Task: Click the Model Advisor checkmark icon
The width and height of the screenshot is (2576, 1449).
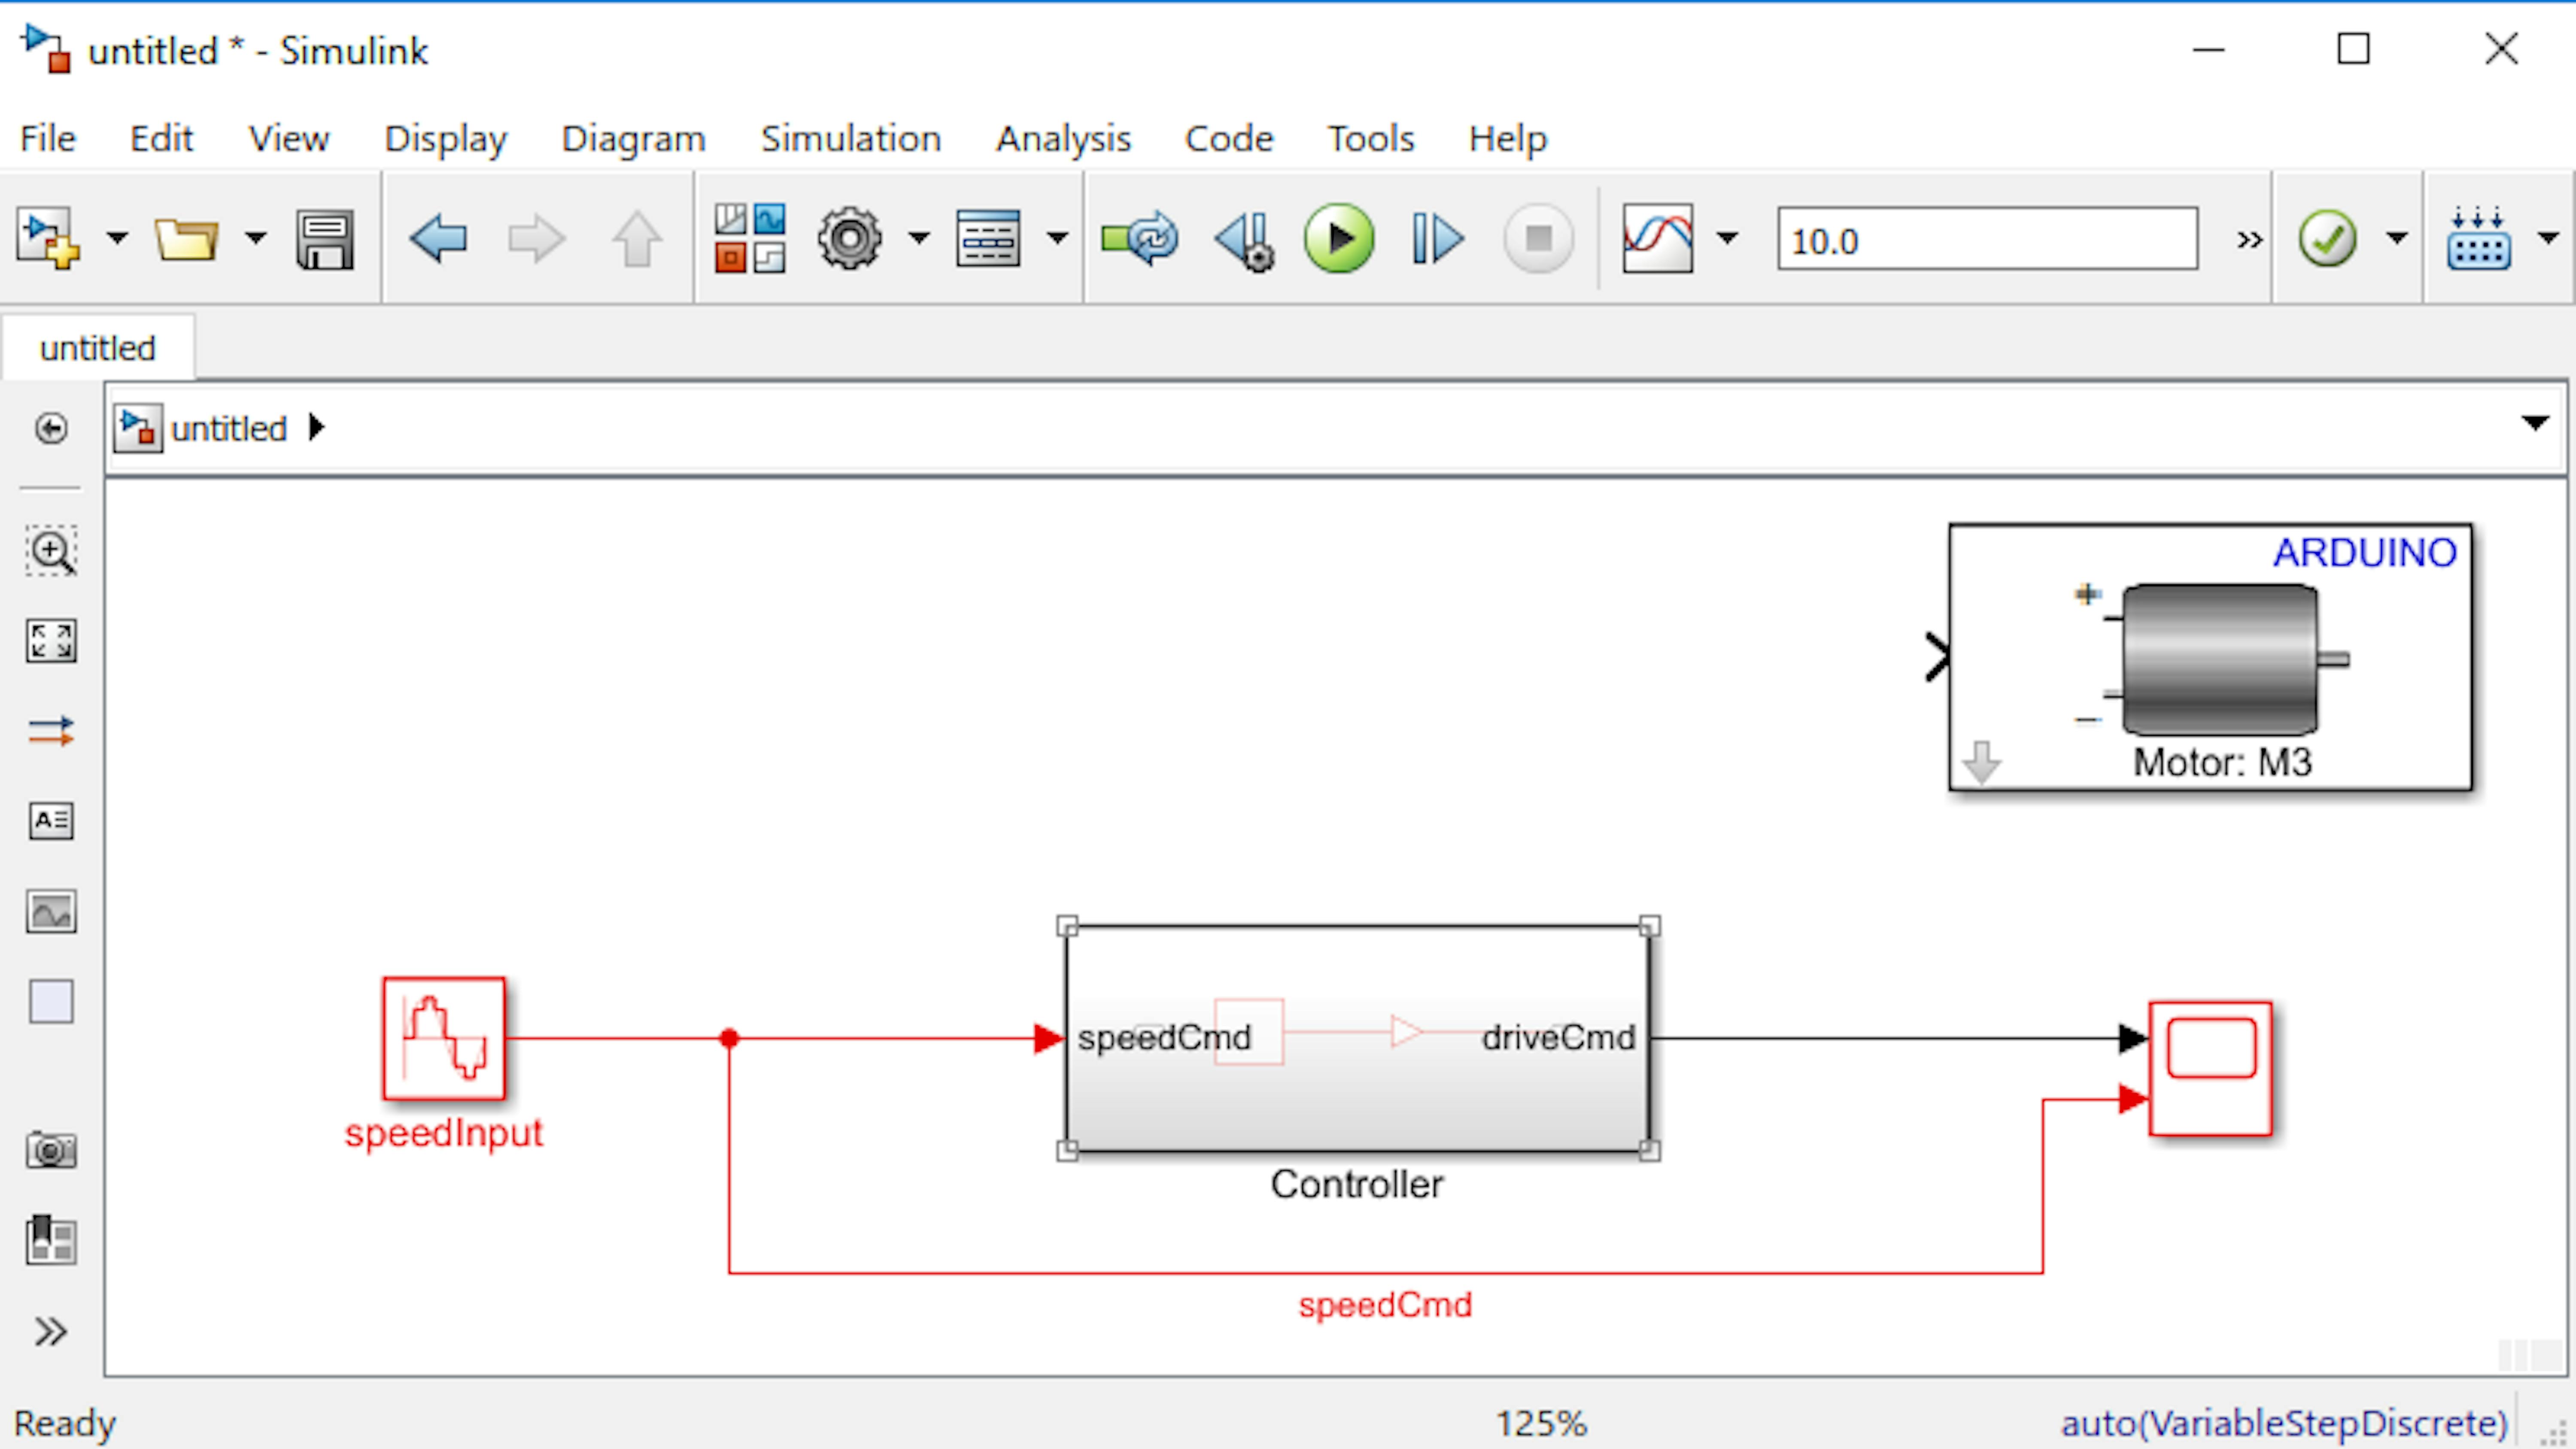Action: tap(2328, 239)
